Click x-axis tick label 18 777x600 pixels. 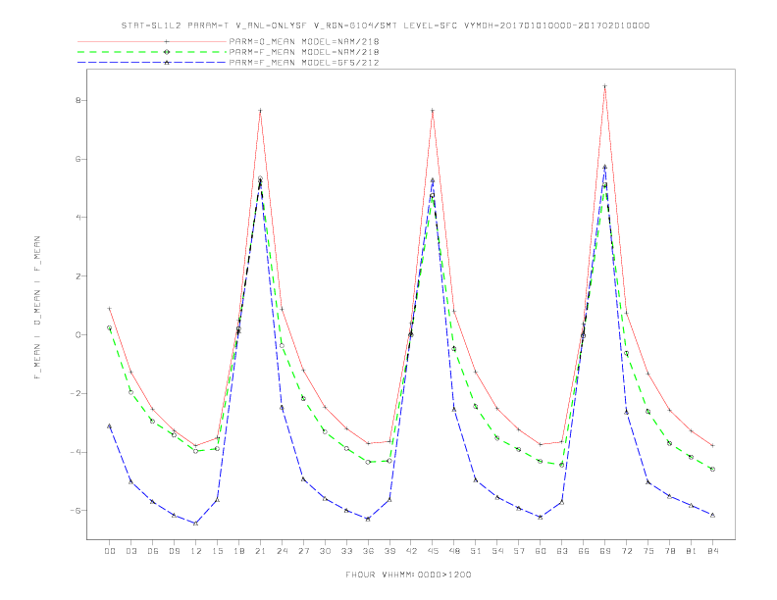(x=238, y=551)
